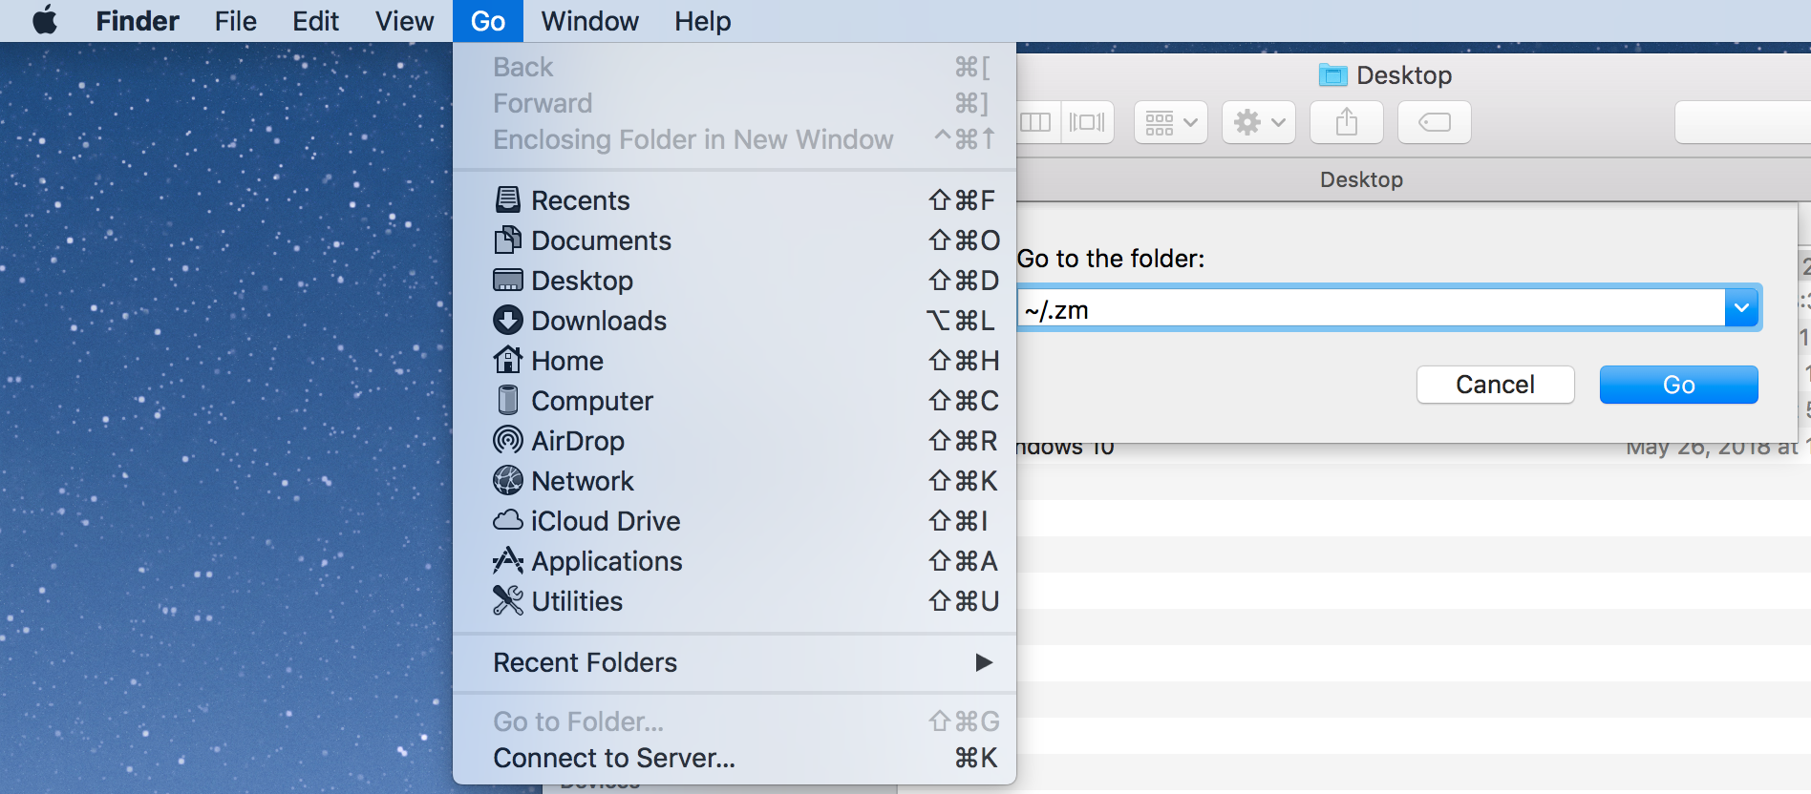Open the Apple menu
The height and width of the screenshot is (794, 1811).
(45, 20)
